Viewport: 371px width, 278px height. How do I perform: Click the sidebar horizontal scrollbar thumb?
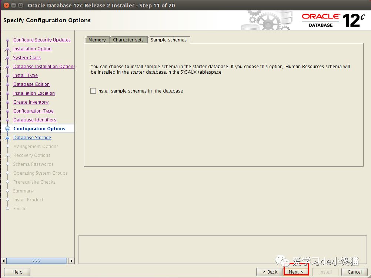(36, 261)
